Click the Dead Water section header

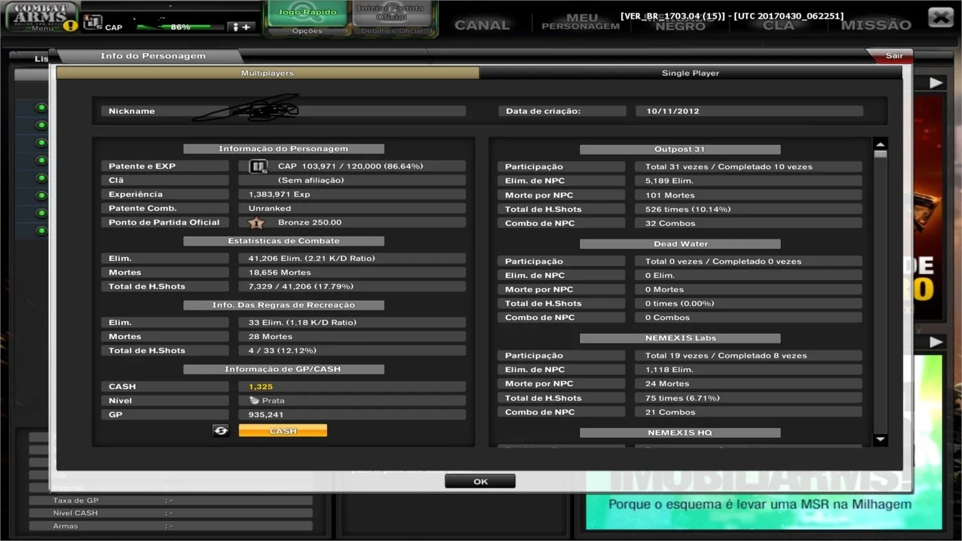click(x=680, y=244)
